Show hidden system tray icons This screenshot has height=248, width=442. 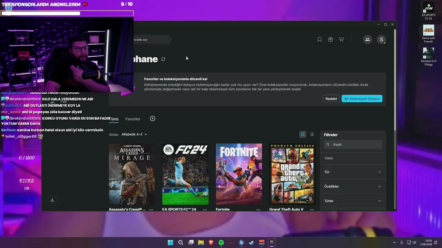coord(394,242)
